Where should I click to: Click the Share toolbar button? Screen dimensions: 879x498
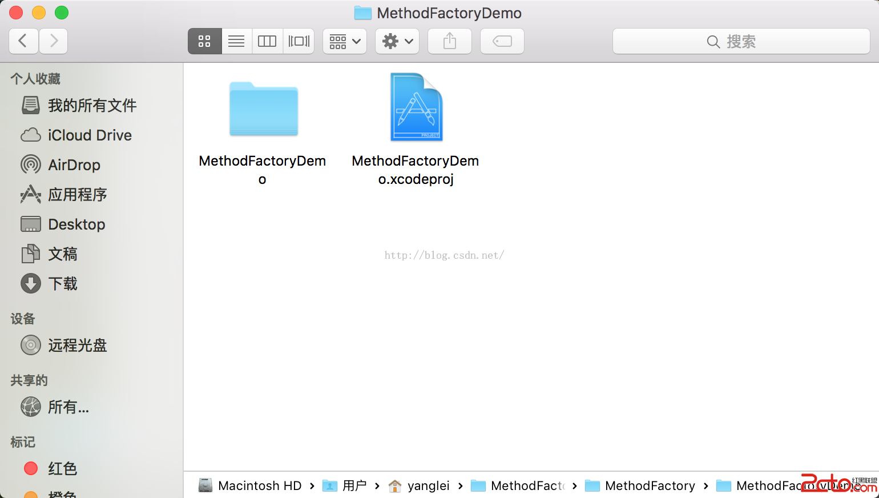point(450,41)
